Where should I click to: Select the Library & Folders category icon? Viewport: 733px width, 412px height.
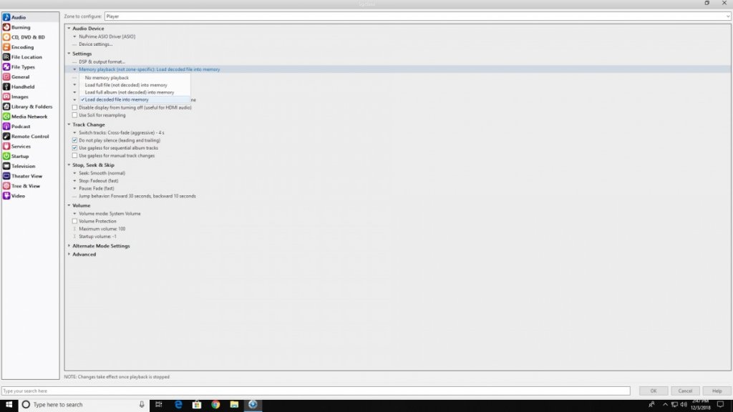click(6, 107)
